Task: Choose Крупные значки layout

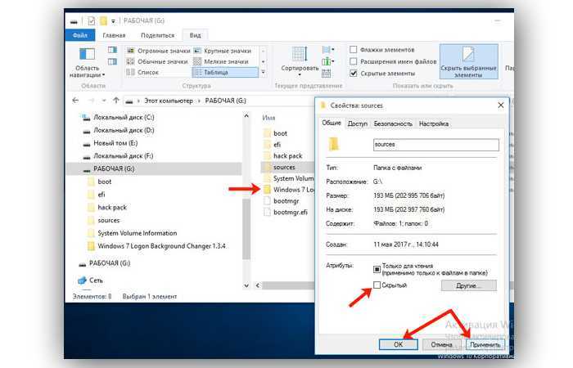Action: click(x=222, y=51)
